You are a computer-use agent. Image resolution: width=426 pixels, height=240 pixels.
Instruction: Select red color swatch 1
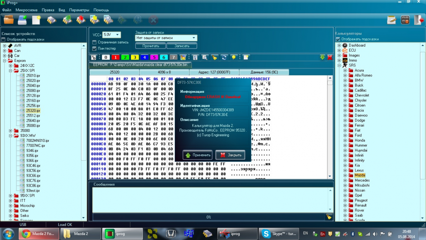click(115, 57)
